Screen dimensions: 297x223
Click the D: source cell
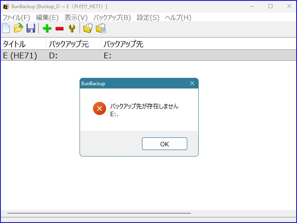[x=53, y=56]
